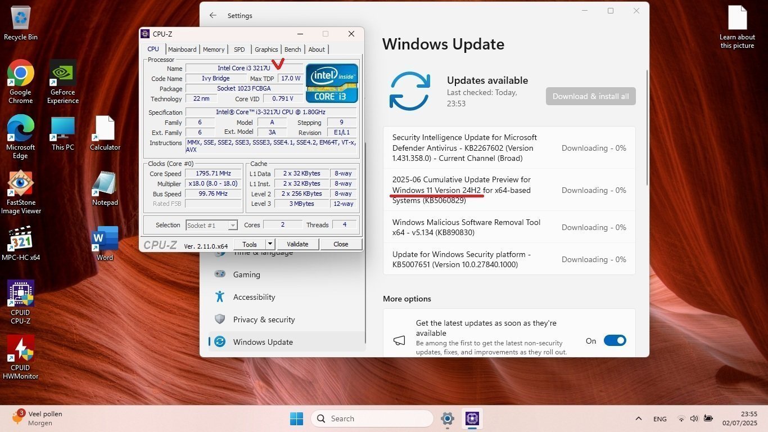Select Privacy & security in Settings sidebar
The height and width of the screenshot is (432, 768).
264,319
